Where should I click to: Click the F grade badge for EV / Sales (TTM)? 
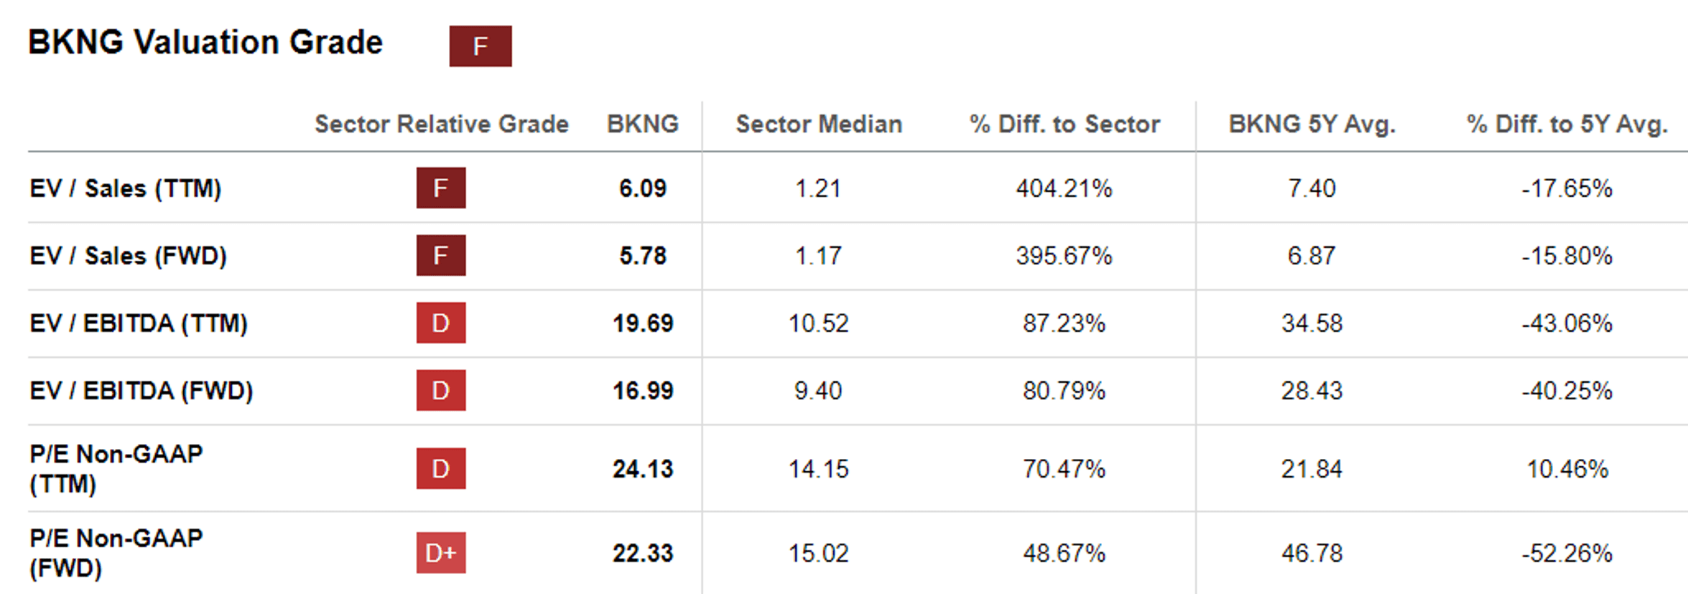pos(440,188)
